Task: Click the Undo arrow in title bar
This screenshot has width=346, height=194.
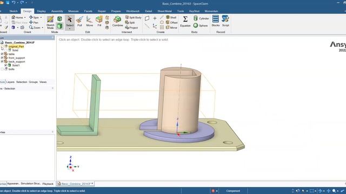Action: [14, 3]
